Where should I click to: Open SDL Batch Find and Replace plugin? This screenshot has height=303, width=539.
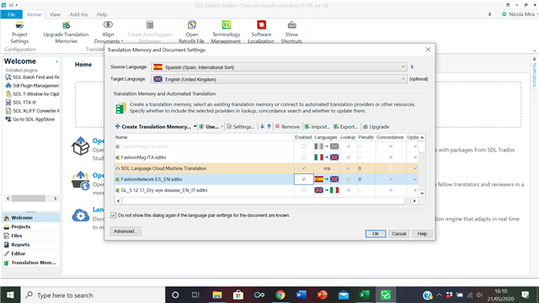32,77
